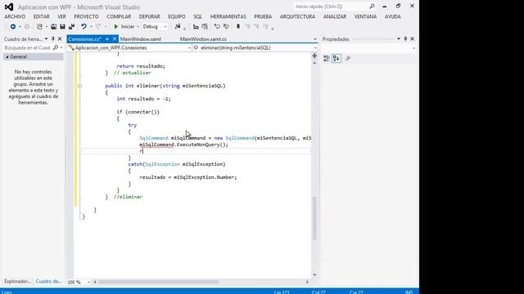Image resolution: width=524 pixels, height=294 pixels.
Task: Open the ARCHIVO menu
Action: [x=15, y=16]
